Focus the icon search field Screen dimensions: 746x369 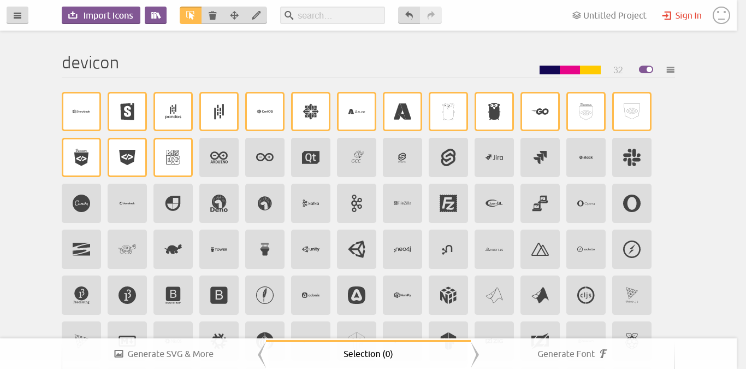coord(333,15)
